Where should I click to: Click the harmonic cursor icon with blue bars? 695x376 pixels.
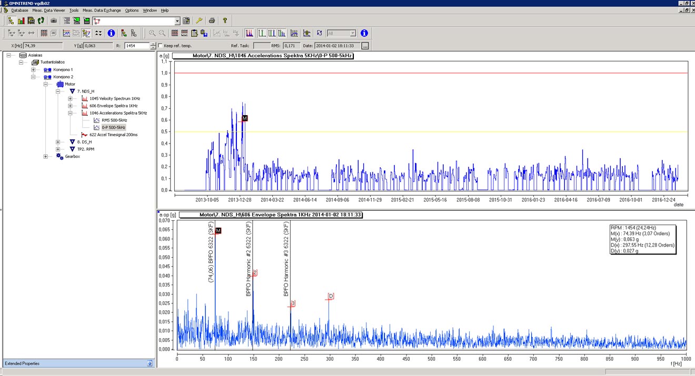click(282, 33)
